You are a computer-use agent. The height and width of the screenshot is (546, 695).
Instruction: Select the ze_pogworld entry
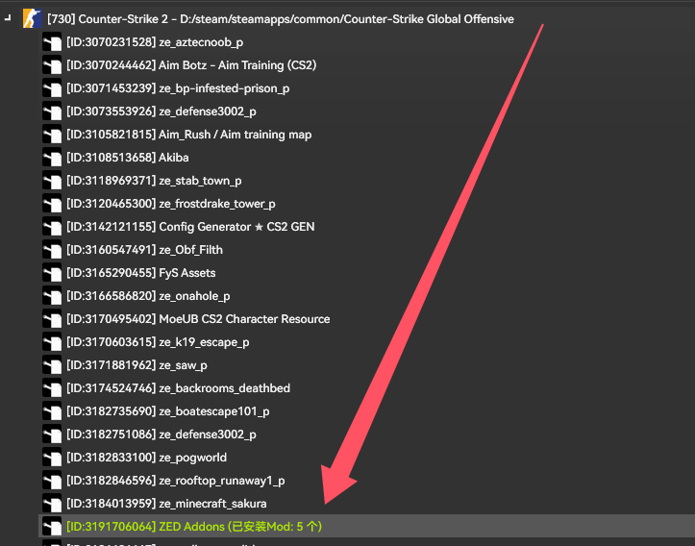click(147, 457)
